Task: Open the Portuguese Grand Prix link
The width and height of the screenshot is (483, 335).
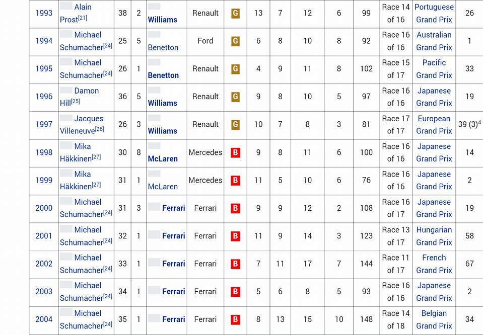Action: click(x=434, y=14)
